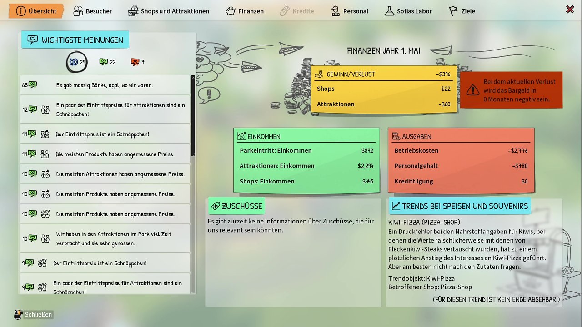Image resolution: width=582 pixels, height=327 pixels.
Task: Go to the Finanzen tab
Action: point(245,11)
